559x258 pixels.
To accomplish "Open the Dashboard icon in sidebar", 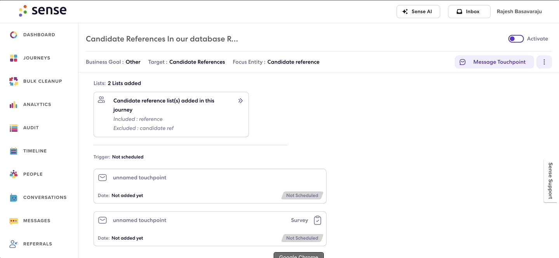I will (x=14, y=35).
